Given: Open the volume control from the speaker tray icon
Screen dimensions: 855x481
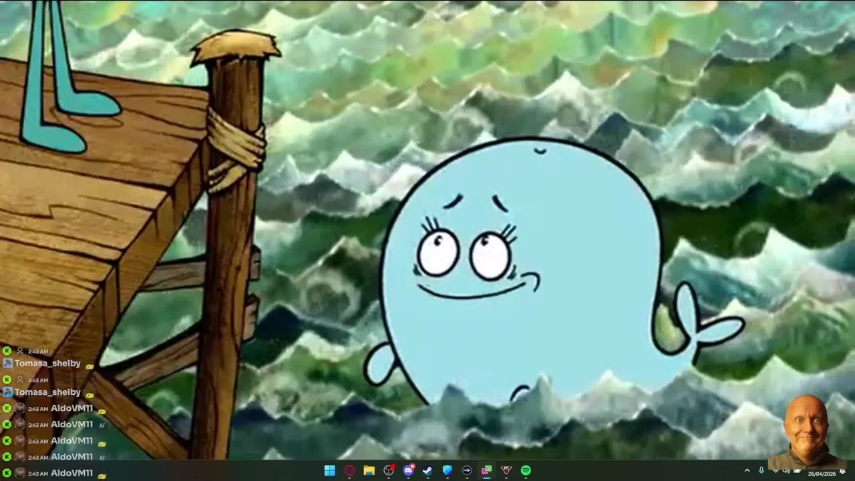Looking at the screenshot, I should pos(786,470).
